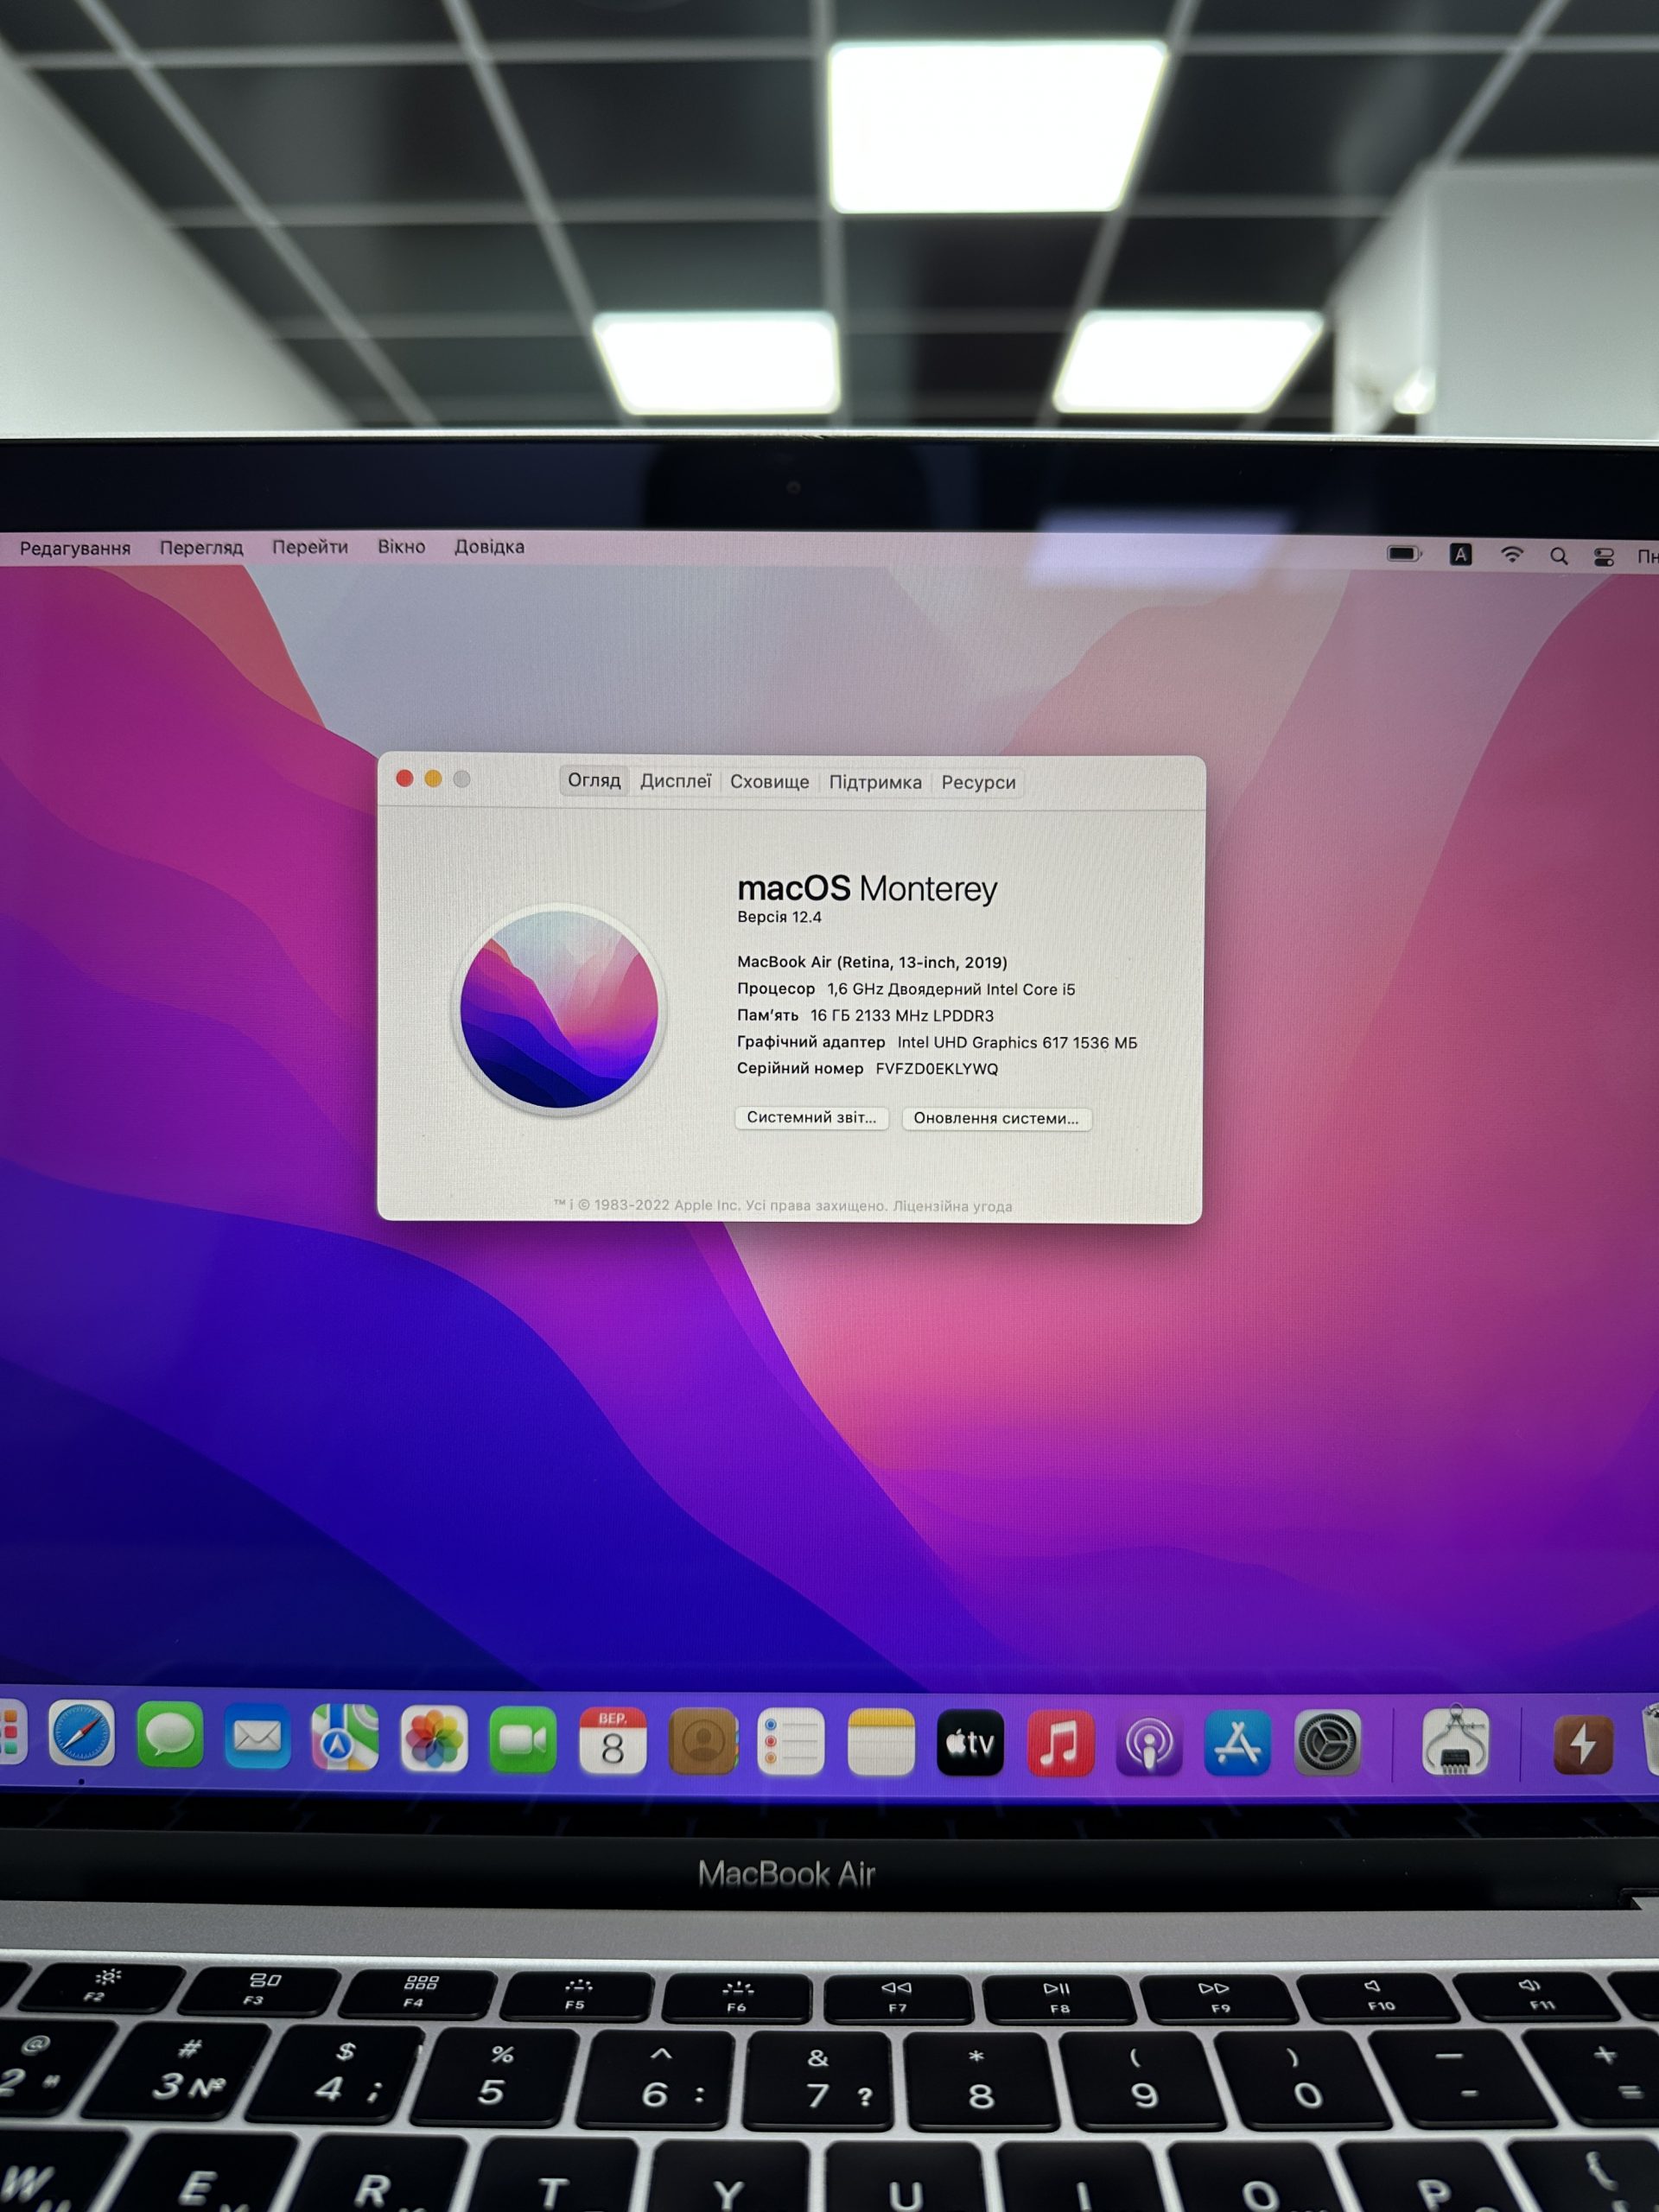Open Control Center icon in menu bar
This screenshot has width=1659, height=2212.
point(1604,557)
